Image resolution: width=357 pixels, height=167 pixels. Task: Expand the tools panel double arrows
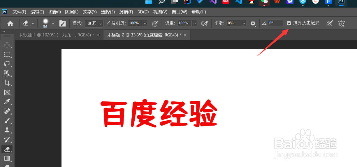(3, 32)
